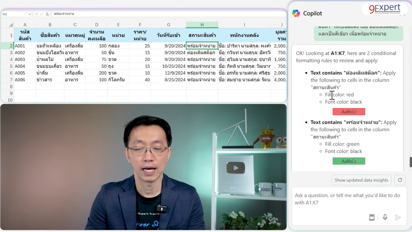Screen dimensions: 412x232
Task: Select cell H3 containing ต้องเติมสต็อก
Action: pyautogui.click(x=202, y=53)
